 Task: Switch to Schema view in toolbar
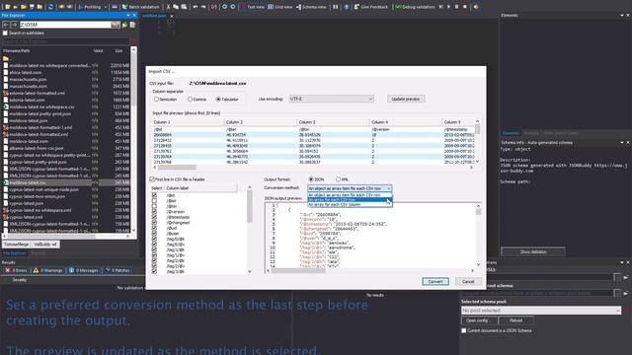311,7
